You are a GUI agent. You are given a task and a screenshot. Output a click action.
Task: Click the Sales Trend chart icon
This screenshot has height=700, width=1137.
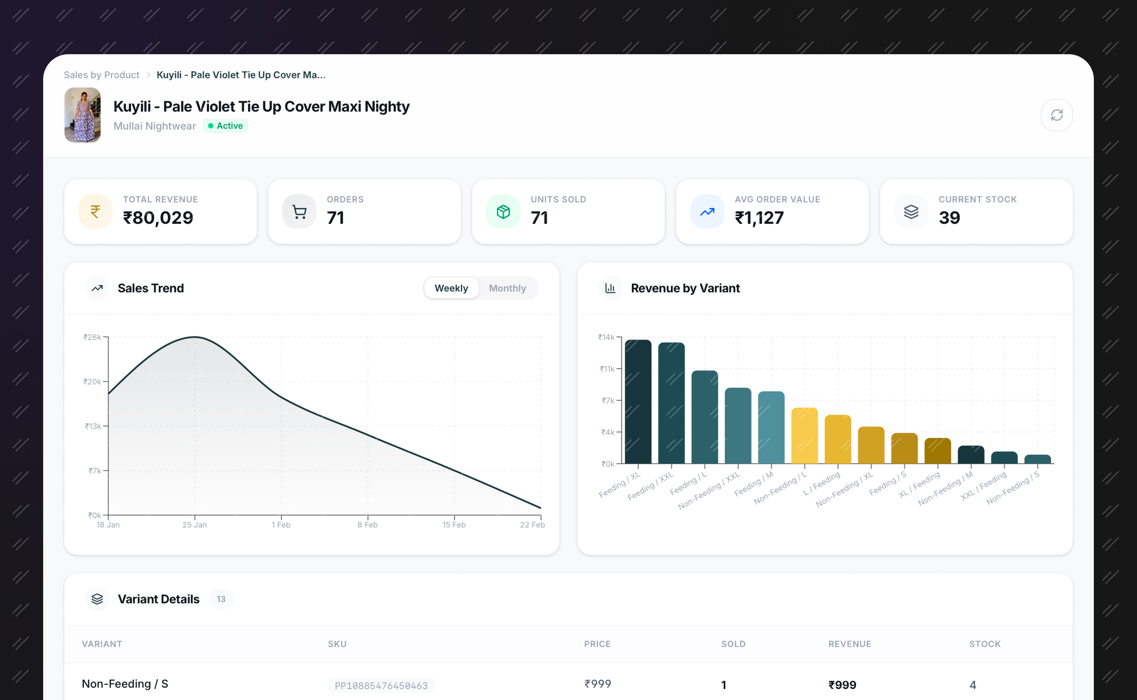pos(97,288)
